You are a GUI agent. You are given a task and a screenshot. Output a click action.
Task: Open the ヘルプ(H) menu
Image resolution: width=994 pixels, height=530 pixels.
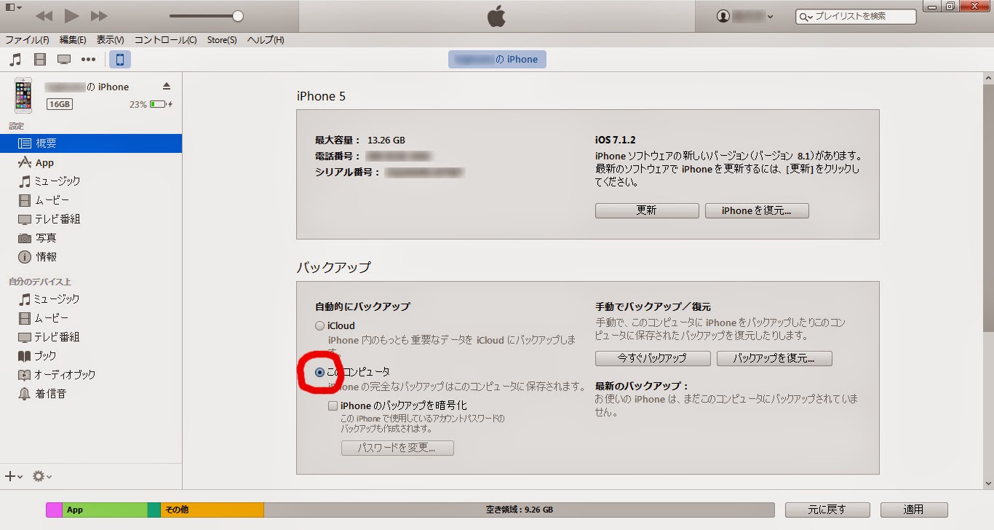pos(266,40)
